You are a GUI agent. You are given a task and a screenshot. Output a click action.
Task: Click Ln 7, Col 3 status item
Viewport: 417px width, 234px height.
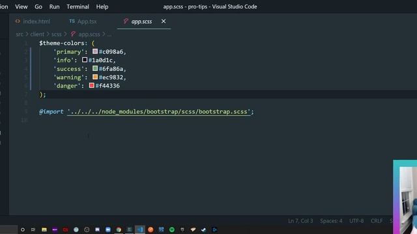[x=300, y=221]
